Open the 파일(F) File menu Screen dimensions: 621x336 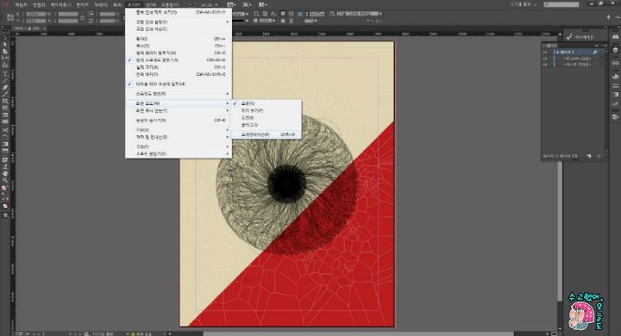pos(22,5)
